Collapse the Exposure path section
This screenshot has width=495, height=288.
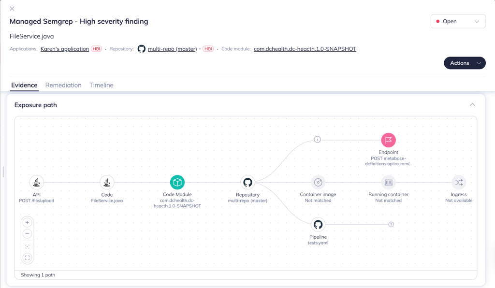pos(472,105)
